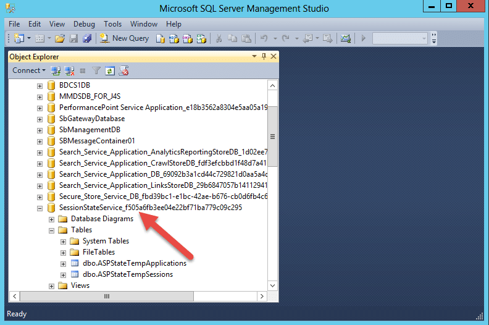Click the horizontal scrollbar left arrow

tap(14, 297)
